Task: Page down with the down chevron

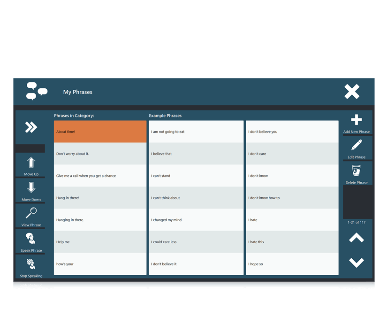Action: pos(357,263)
